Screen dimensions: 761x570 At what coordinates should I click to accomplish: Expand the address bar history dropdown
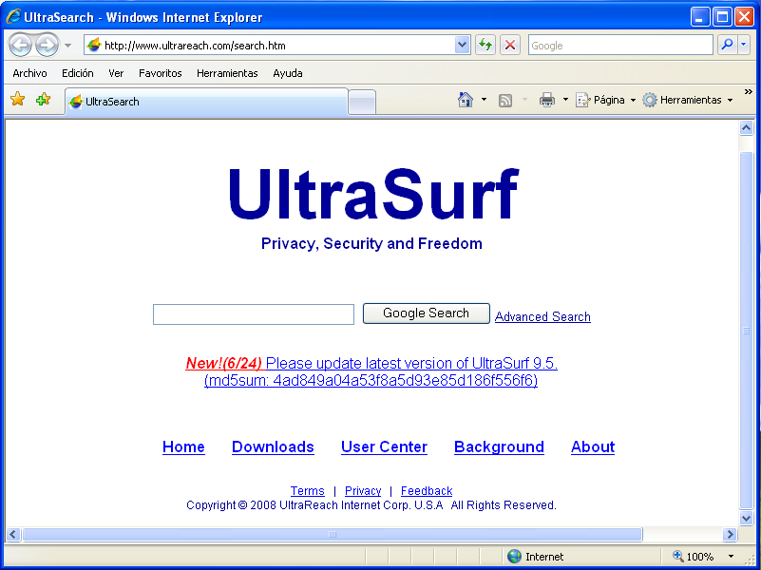coord(463,45)
